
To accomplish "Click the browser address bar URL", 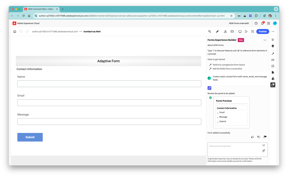I will pos(131,16).
